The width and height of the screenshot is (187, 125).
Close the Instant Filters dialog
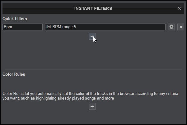[x=179, y=8]
